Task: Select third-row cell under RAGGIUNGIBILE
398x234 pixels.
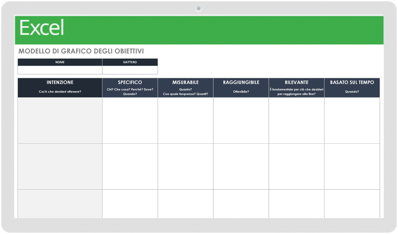Action: pos(241,204)
